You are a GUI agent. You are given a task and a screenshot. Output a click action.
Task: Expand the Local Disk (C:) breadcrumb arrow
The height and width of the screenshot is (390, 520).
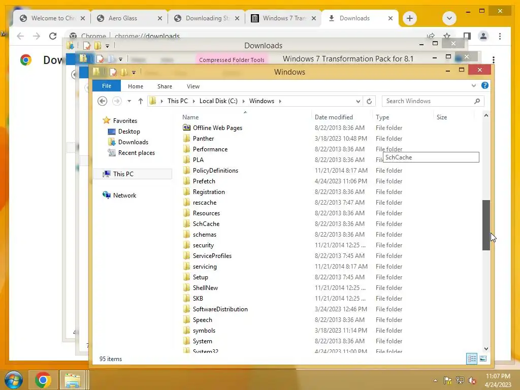243,101
